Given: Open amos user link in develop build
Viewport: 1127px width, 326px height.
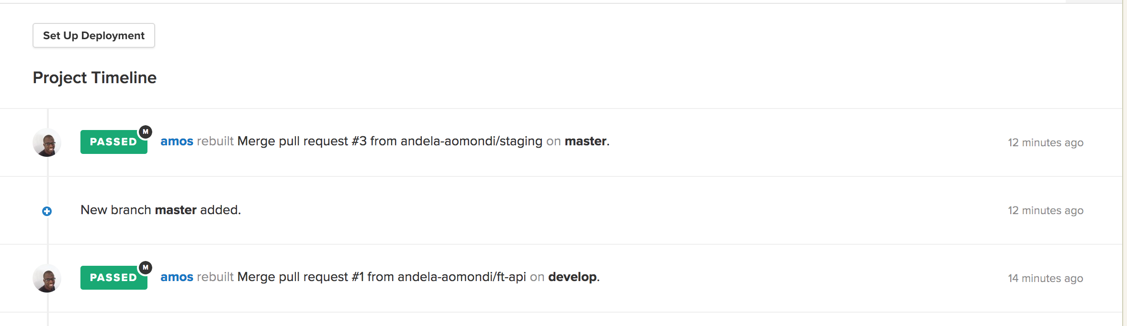Looking at the screenshot, I should (177, 277).
